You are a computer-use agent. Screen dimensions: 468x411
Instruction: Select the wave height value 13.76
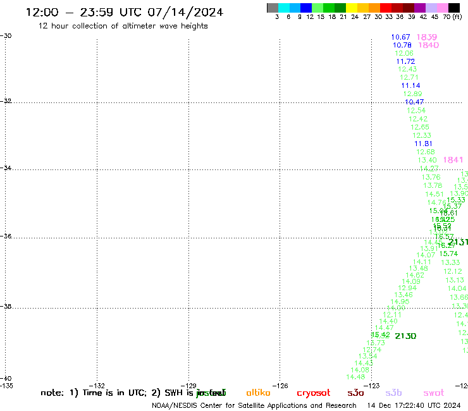[431, 177]
